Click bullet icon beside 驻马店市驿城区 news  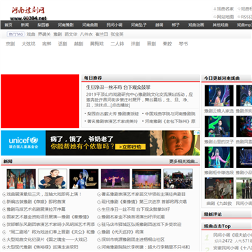pyautogui.click(x=99, y=225)
